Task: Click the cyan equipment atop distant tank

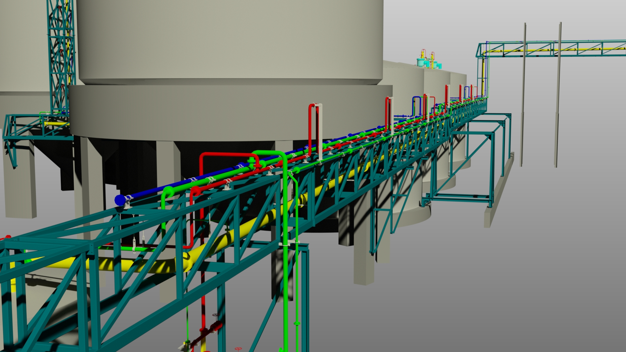Action: (x=421, y=62)
